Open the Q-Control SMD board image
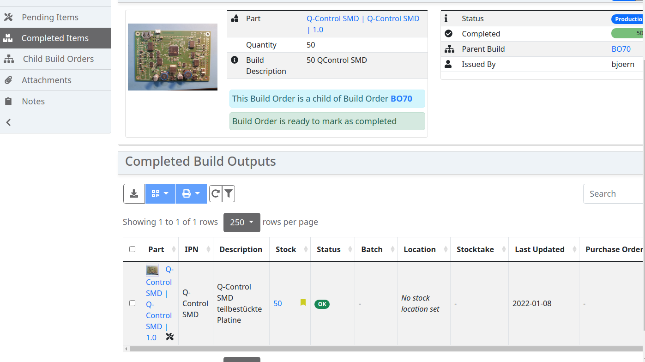The height and width of the screenshot is (362, 645). tap(173, 57)
